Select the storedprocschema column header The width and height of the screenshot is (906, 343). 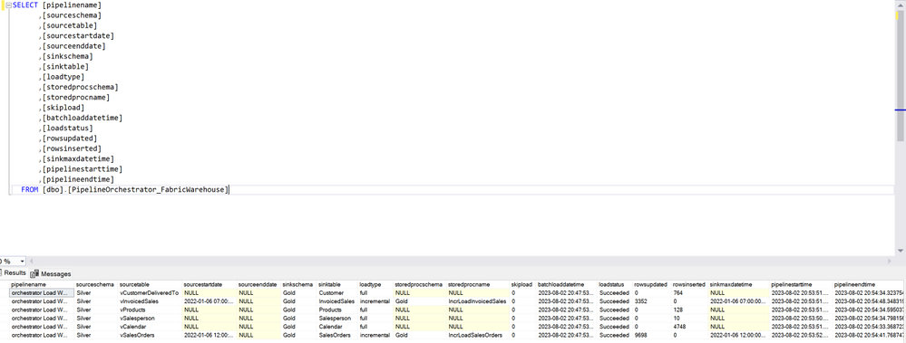point(420,285)
